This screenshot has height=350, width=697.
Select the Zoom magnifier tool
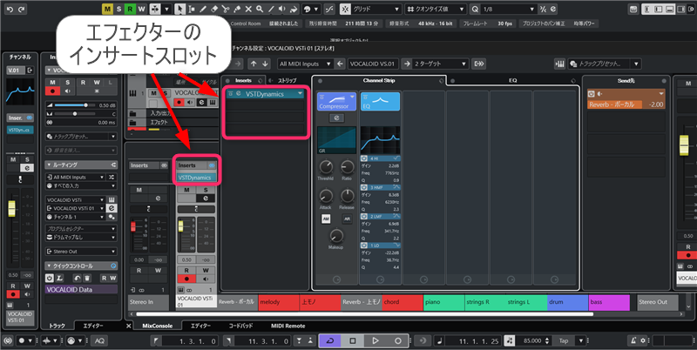click(260, 9)
